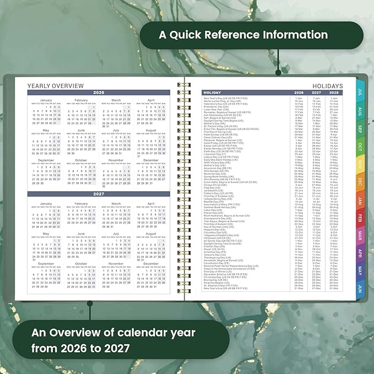Select the blue JUN tab

(x=360, y=289)
